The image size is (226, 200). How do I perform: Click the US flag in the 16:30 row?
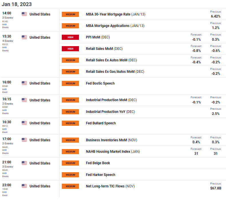pos(24,123)
